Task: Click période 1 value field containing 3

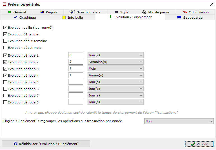Action: tap(76, 55)
